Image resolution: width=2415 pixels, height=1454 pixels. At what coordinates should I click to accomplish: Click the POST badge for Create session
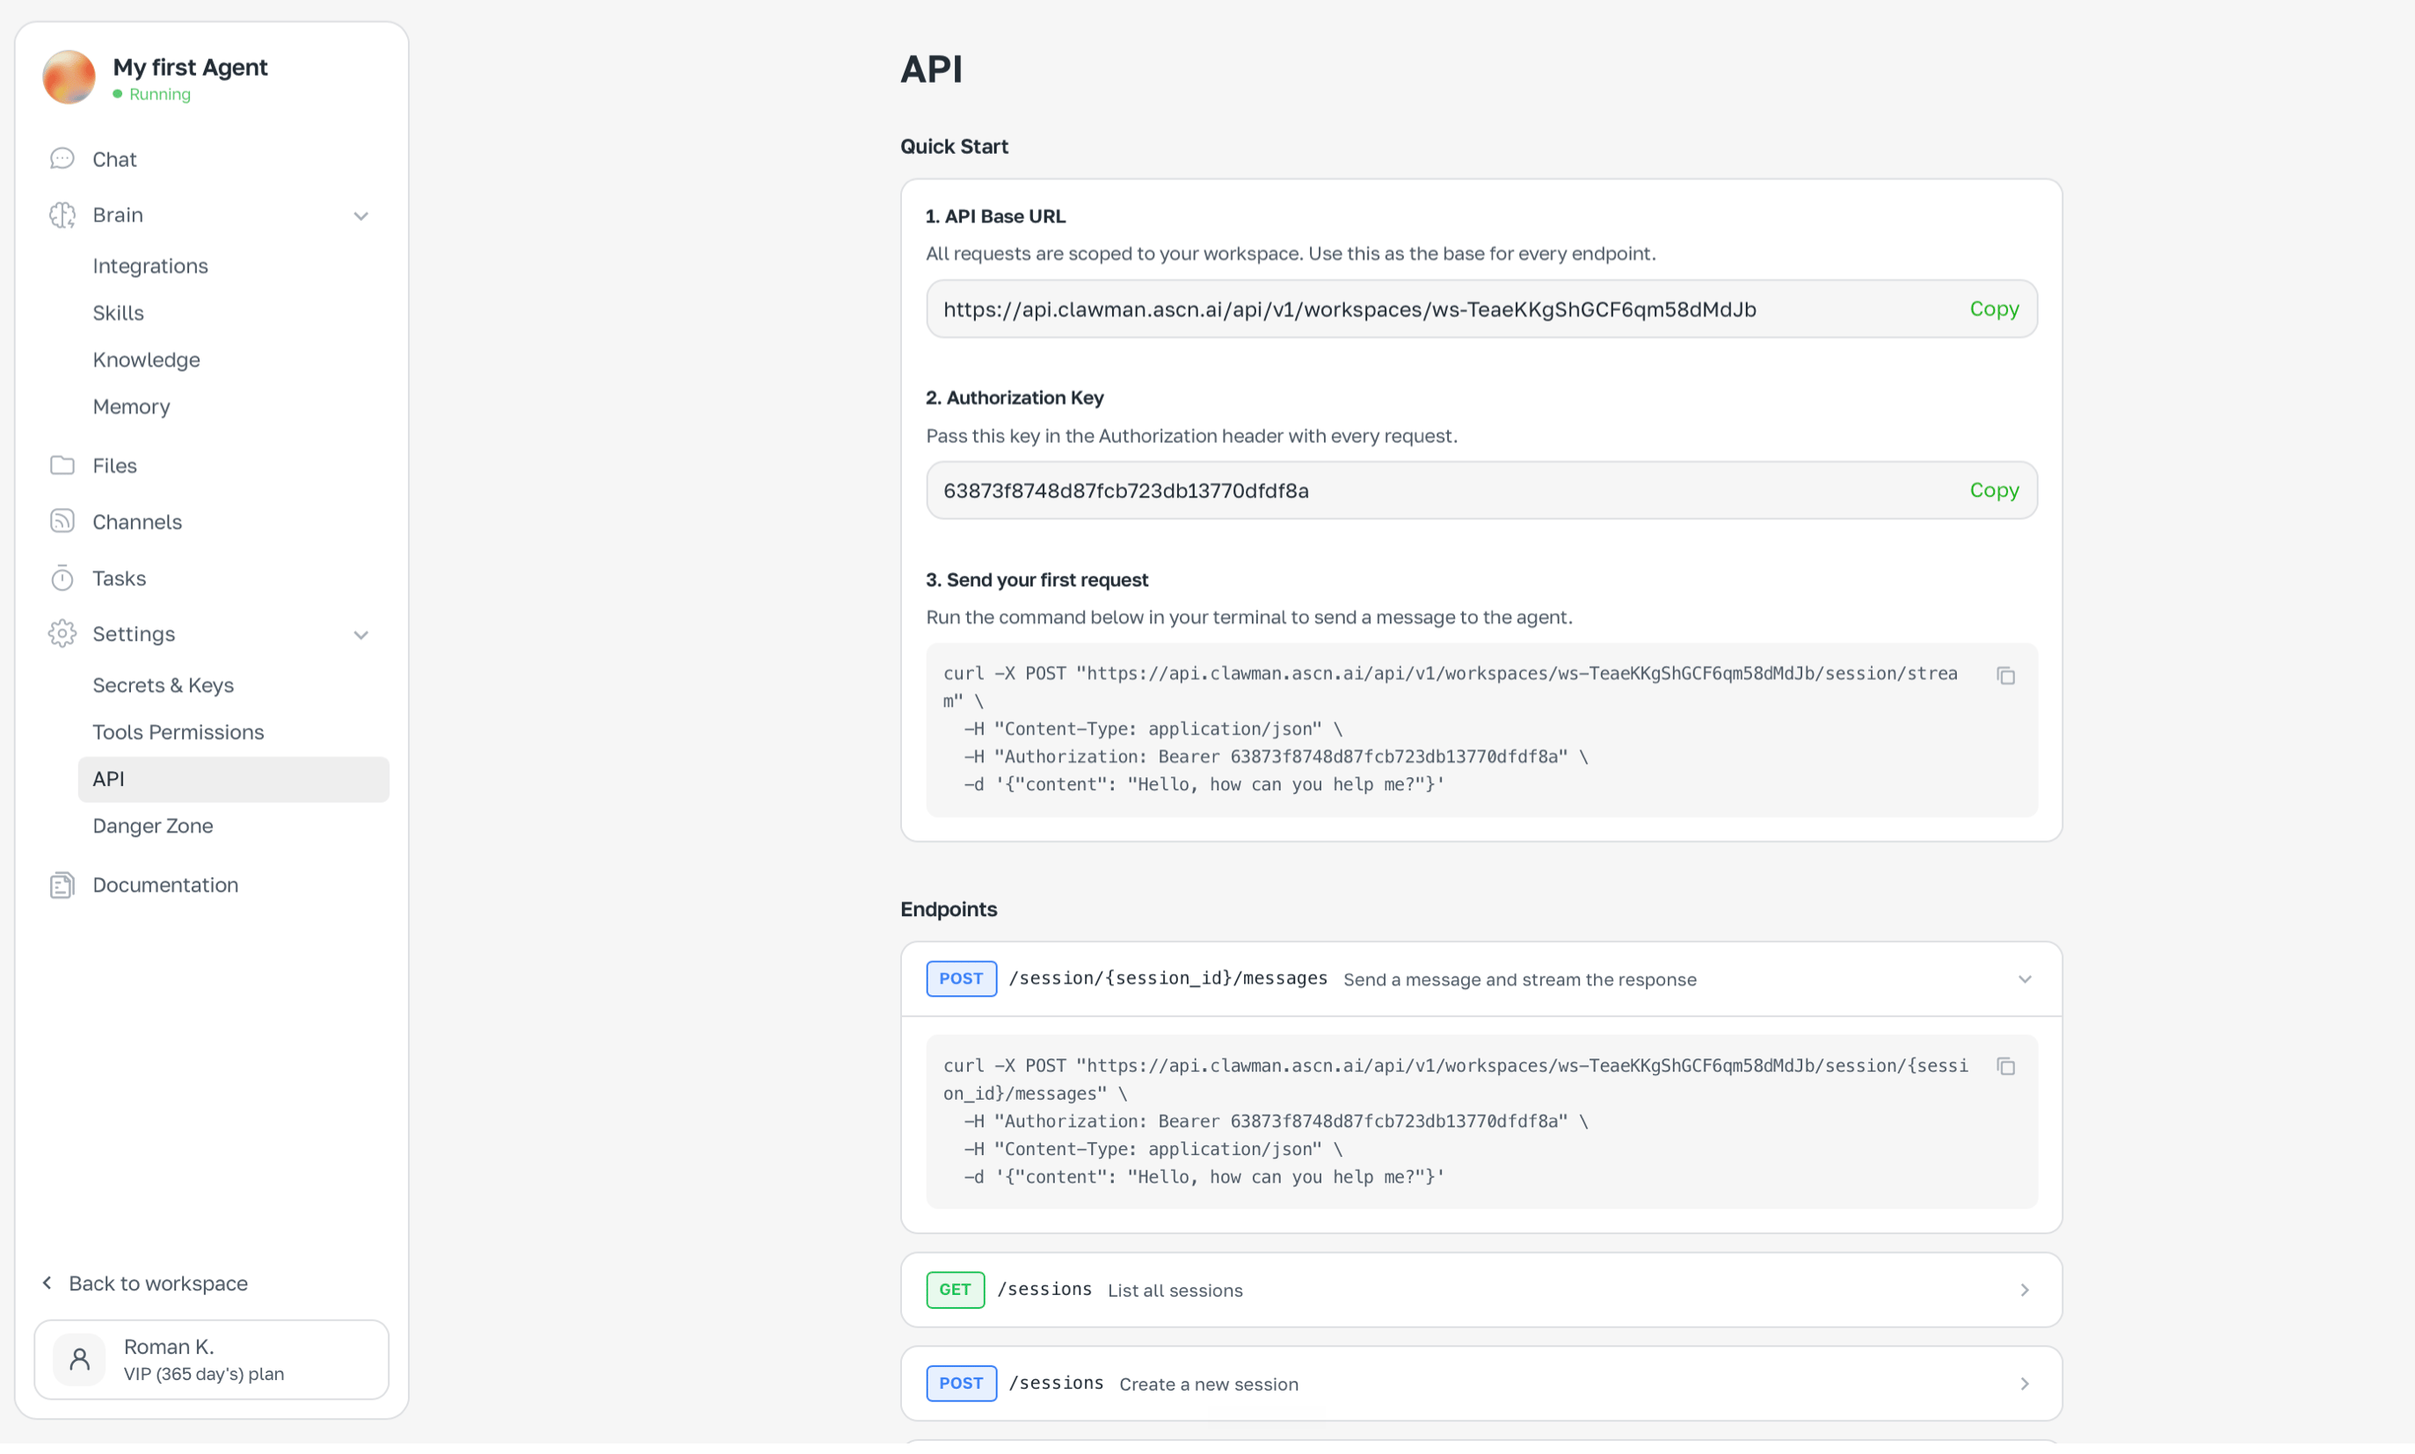(x=961, y=1384)
